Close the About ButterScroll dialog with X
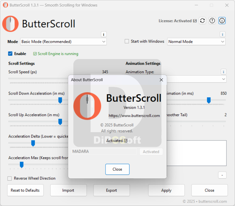235x206 pixels. click(161, 80)
